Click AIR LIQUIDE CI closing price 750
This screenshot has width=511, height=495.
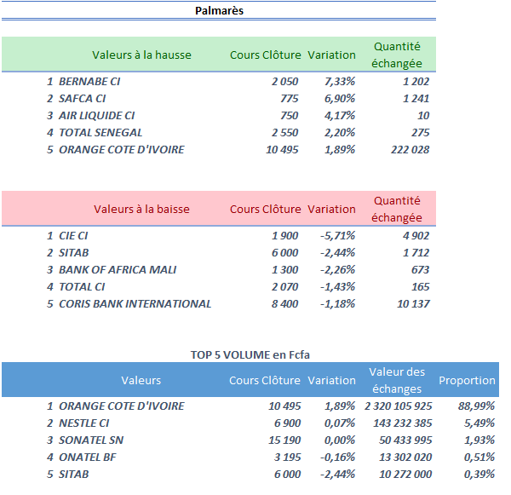click(290, 115)
